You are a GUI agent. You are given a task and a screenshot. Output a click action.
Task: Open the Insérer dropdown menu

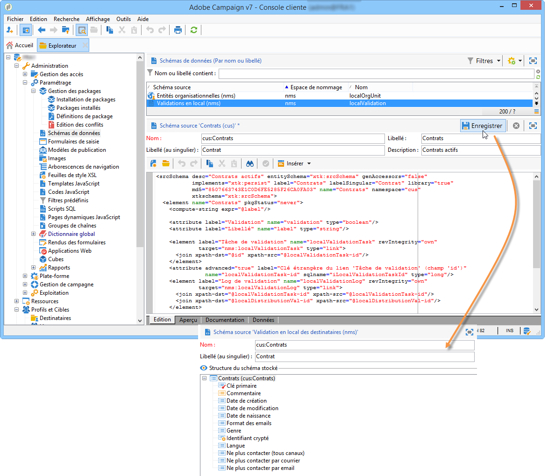(x=294, y=163)
